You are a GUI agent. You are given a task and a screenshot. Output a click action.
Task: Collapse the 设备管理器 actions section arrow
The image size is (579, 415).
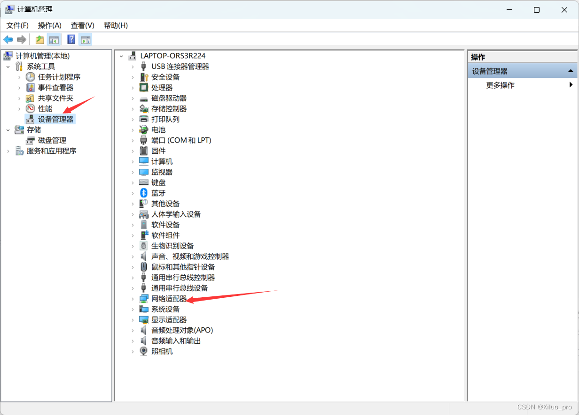coord(571,71)
